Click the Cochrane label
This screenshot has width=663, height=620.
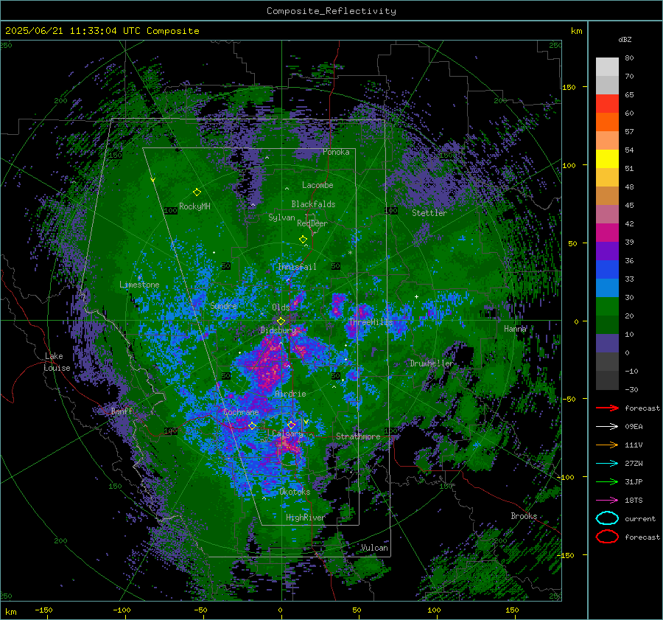click(241, 412)
